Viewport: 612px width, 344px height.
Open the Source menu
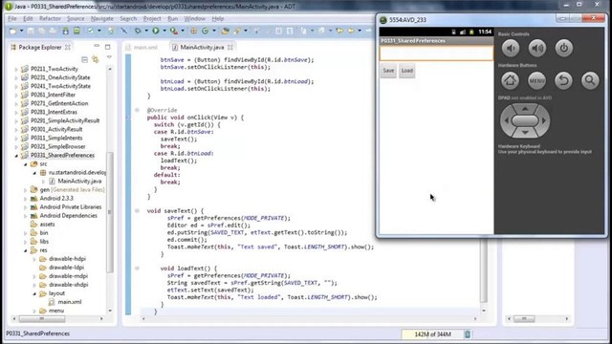click(76, 18)
